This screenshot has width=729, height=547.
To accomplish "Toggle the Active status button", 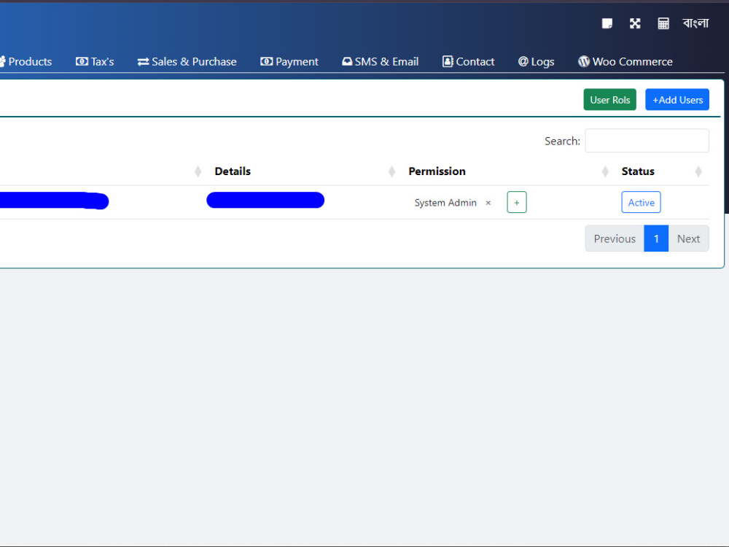I will 641,202.
